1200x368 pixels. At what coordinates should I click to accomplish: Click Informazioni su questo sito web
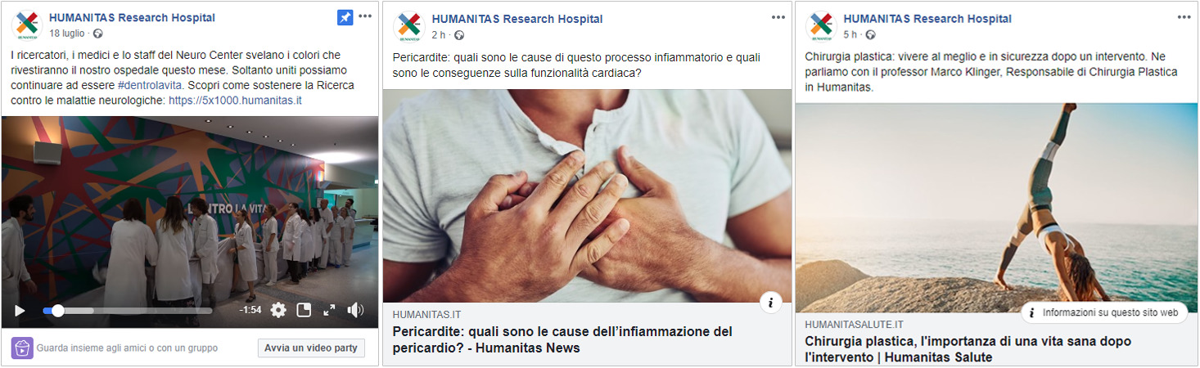point(1103,312)
